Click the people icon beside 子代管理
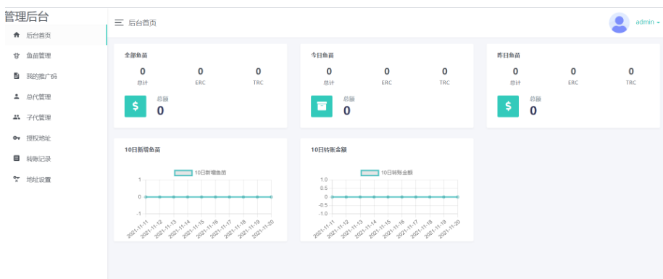This screenshot has width=663, height=279. (17, 117)
